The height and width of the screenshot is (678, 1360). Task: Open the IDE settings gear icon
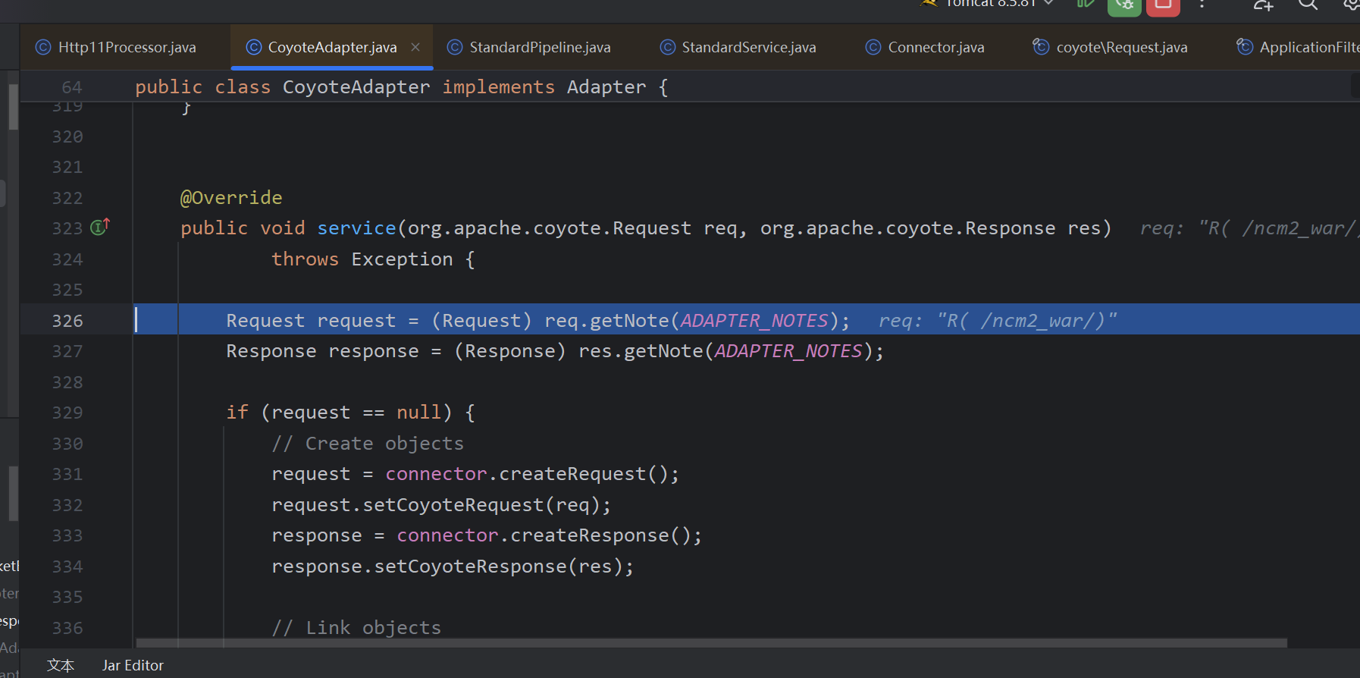coord(1351,5)
